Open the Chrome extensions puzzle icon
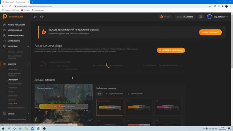 point(222,7)
